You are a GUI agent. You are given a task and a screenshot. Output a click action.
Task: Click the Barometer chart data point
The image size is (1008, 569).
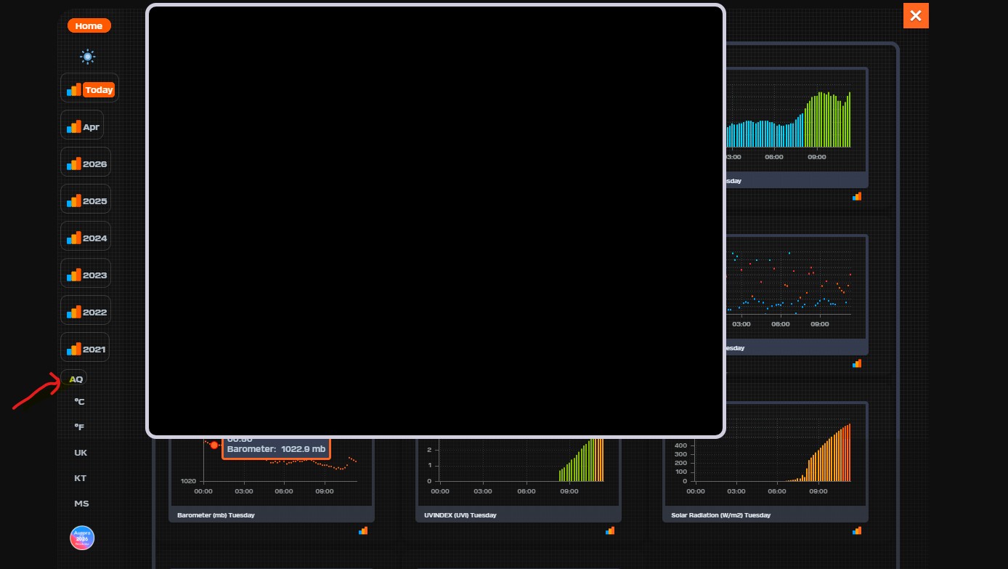coord(214,445)
